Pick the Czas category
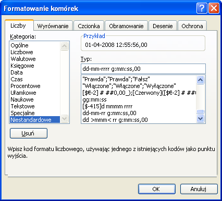The image size is (222, 201). [35, 79]
